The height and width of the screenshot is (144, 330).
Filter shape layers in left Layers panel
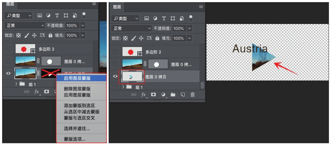click(66, 16)
